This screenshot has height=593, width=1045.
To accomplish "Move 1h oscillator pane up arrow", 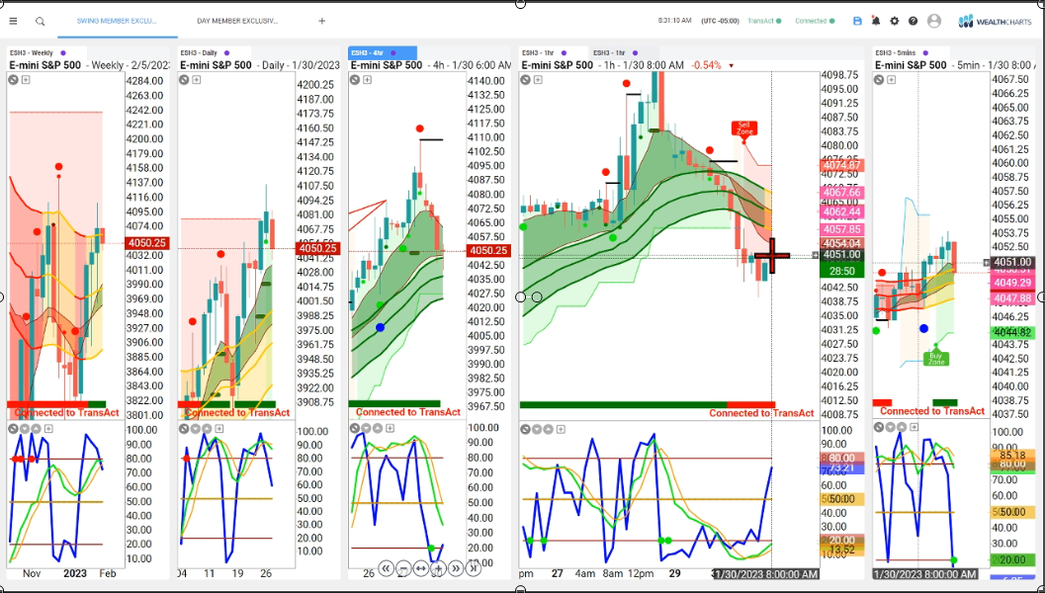I will (x=549, y=429).
